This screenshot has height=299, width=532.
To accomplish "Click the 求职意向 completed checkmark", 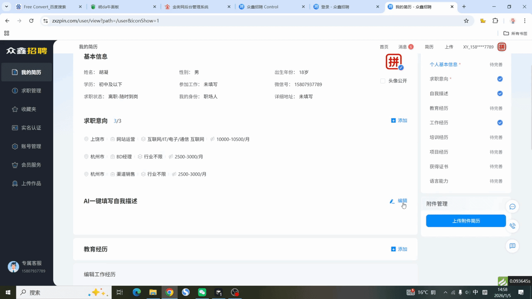I will [500, 79].
